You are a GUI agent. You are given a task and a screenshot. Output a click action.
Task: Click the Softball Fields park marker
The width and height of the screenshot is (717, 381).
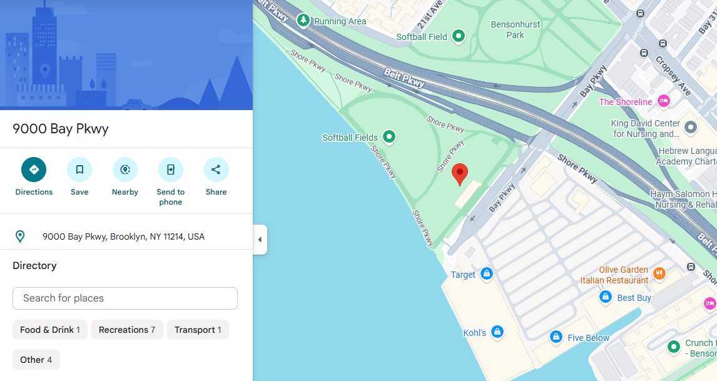tap(389, 137)
